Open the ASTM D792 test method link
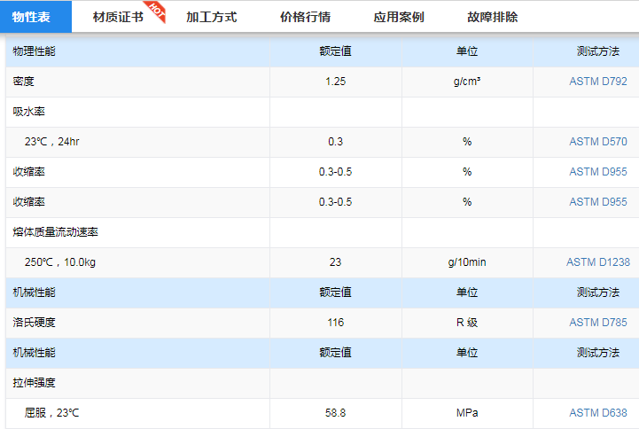Image resolution: width=639 pixels, height=429 pixels. (597, 82)
